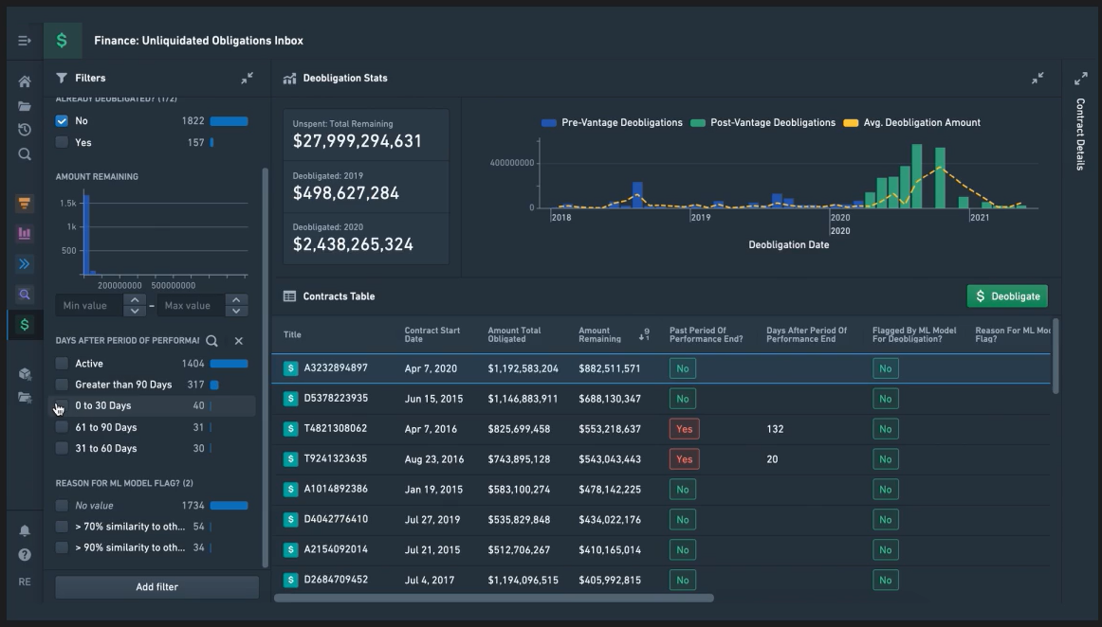Collapse the Deobligation Stats panel

point(1038,78)
